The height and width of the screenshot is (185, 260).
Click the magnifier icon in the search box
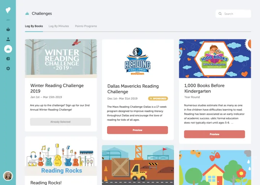[220, 14]
